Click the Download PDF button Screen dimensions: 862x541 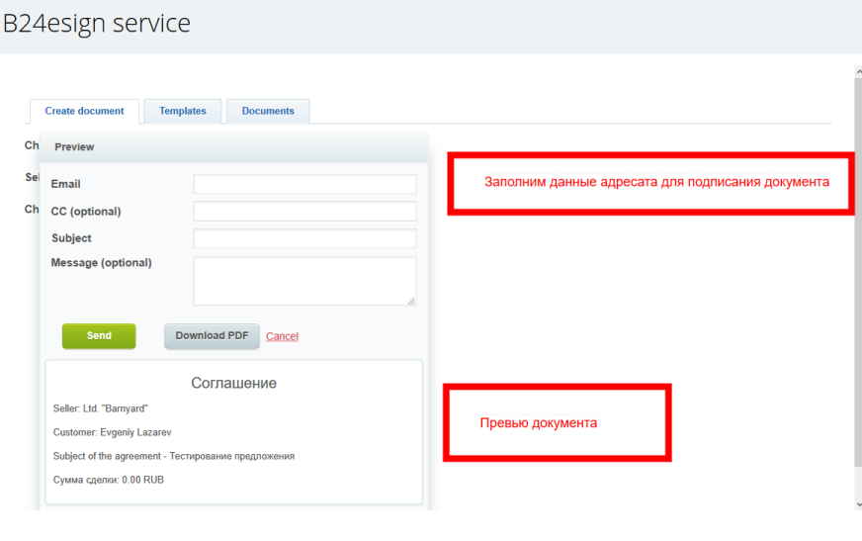(x=212, y=336)
